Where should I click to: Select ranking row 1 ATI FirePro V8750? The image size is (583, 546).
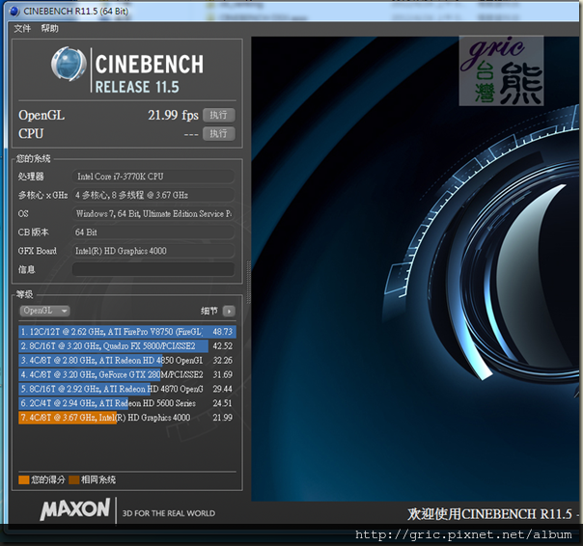click(x=127, y=332)
